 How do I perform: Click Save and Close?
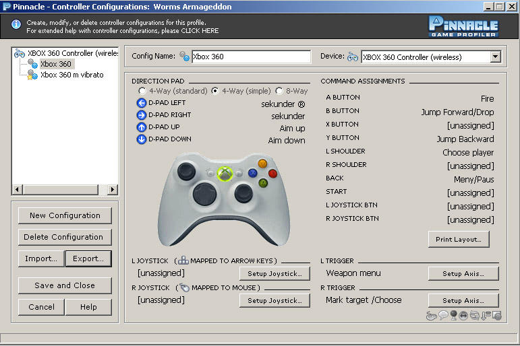65,285
